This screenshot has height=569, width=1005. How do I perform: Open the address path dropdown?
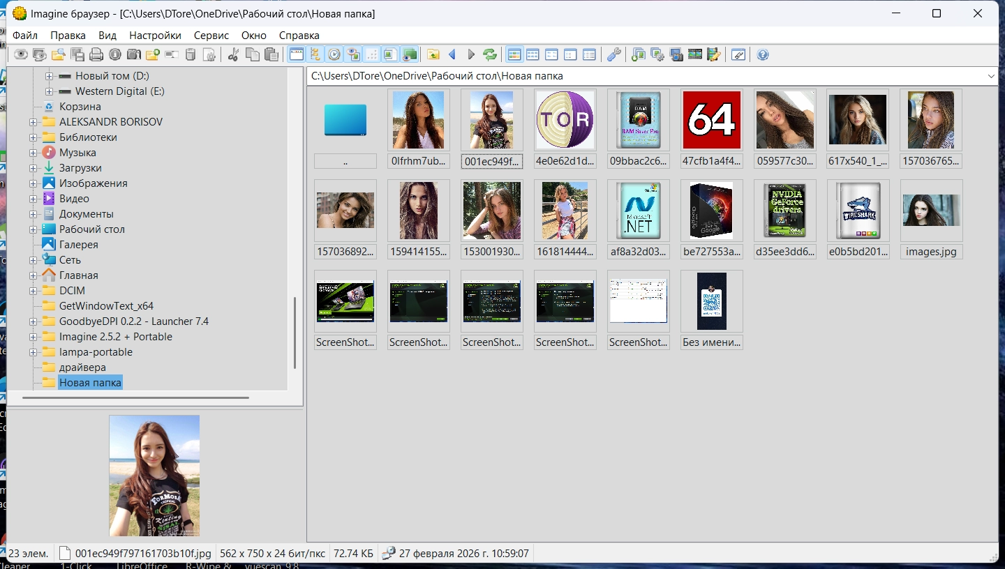[991, 76]
